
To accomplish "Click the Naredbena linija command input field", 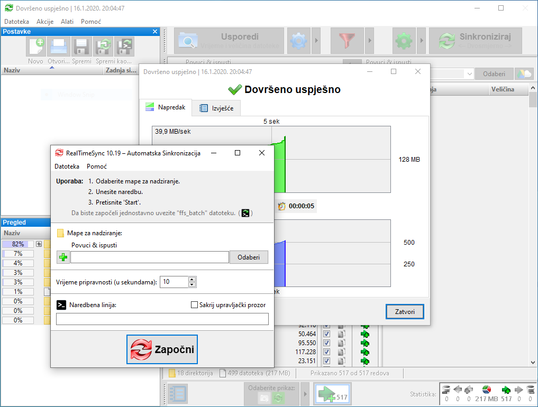I will [162, 319].
